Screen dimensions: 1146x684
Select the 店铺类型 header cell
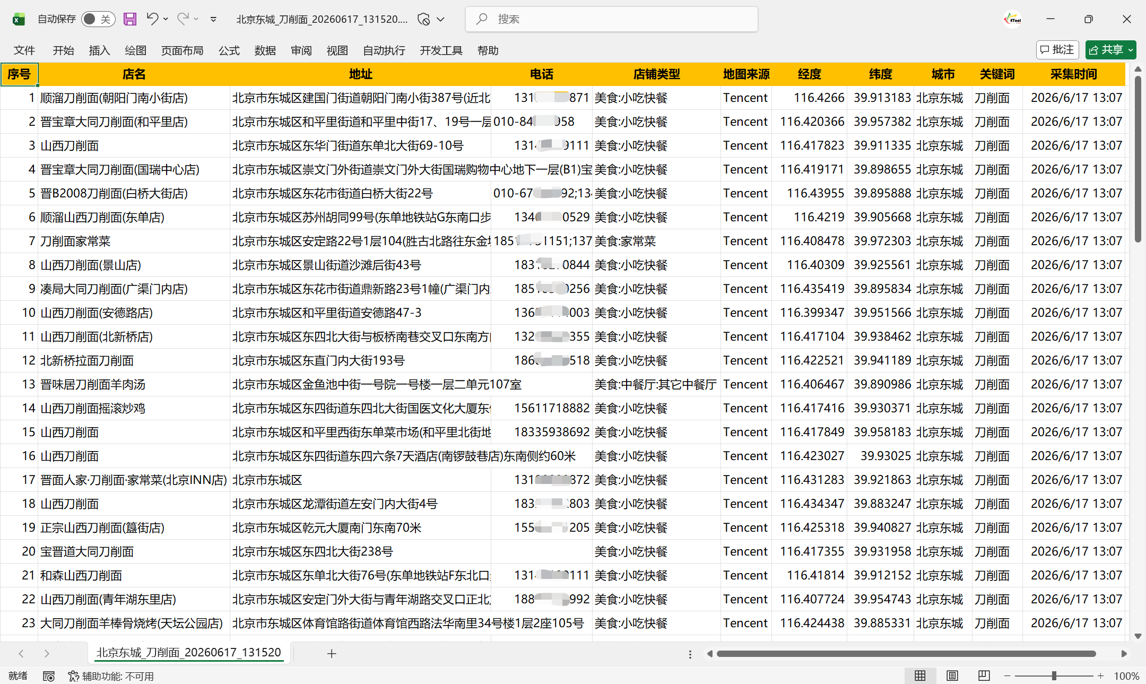pyautogui.click(x=657, y=74)
